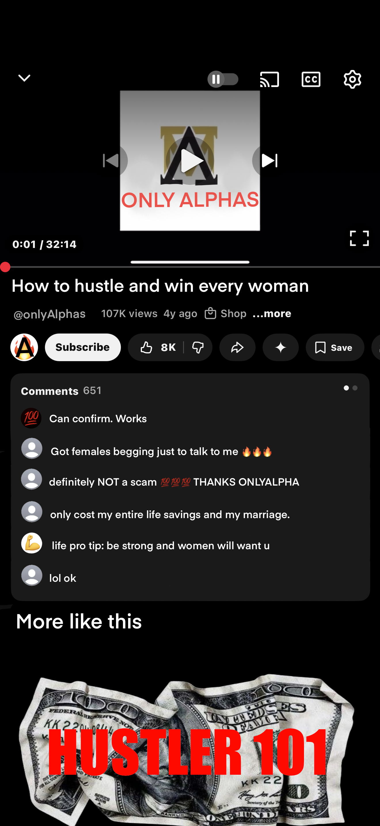The width and height of the screenshot is (380, 826).
Task: Go to the previous video
Action: point(111,160)
